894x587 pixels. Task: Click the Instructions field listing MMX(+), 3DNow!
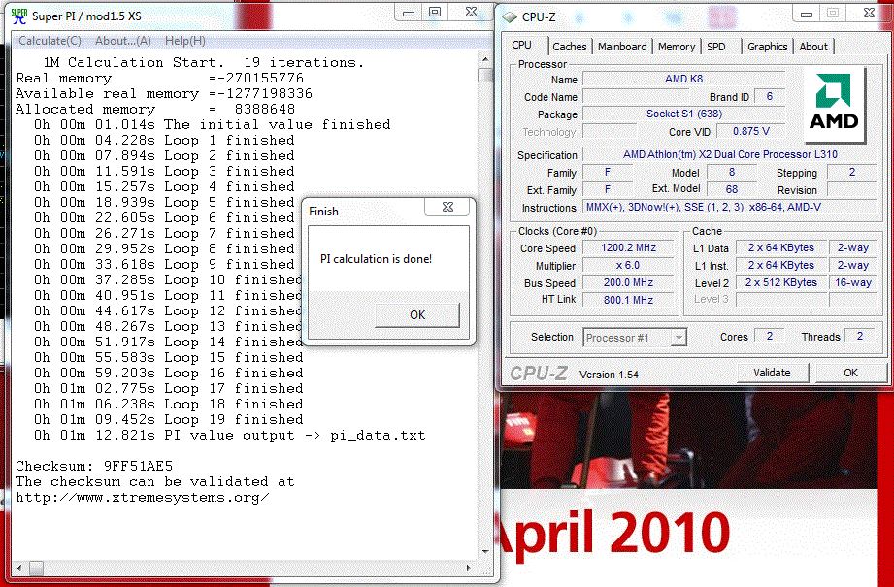[730, 208]
